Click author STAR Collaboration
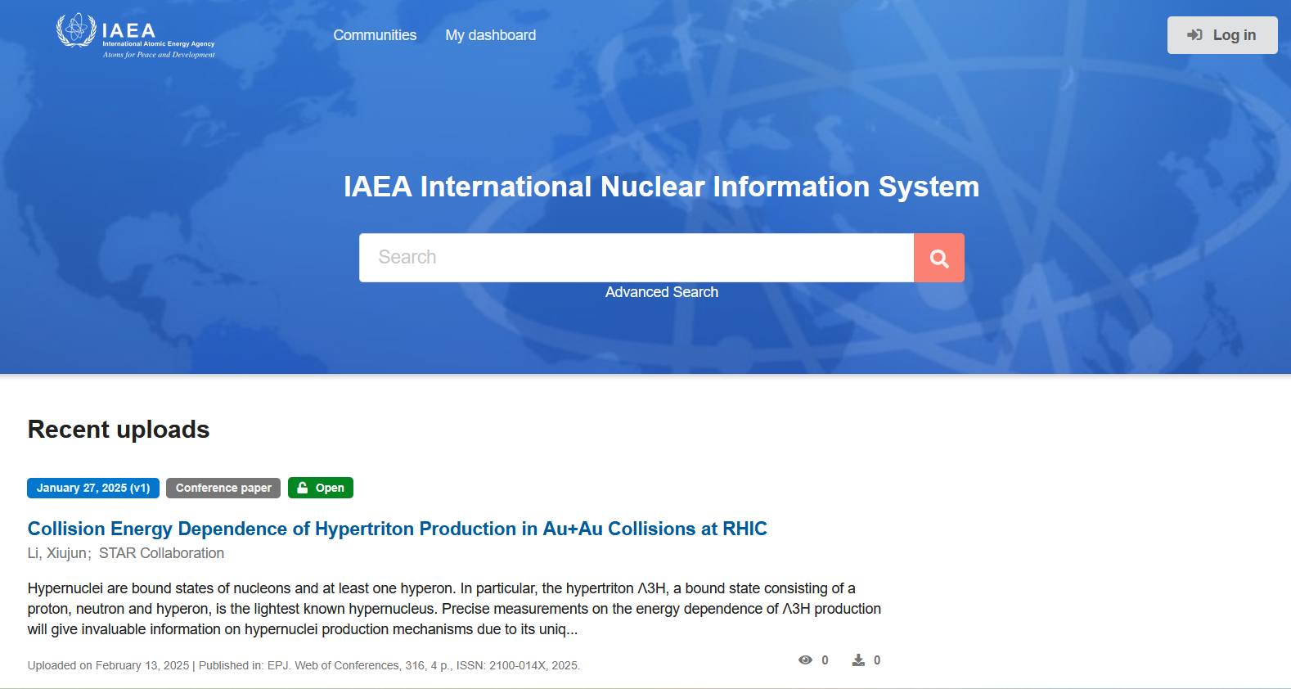 tap(161, 553)
